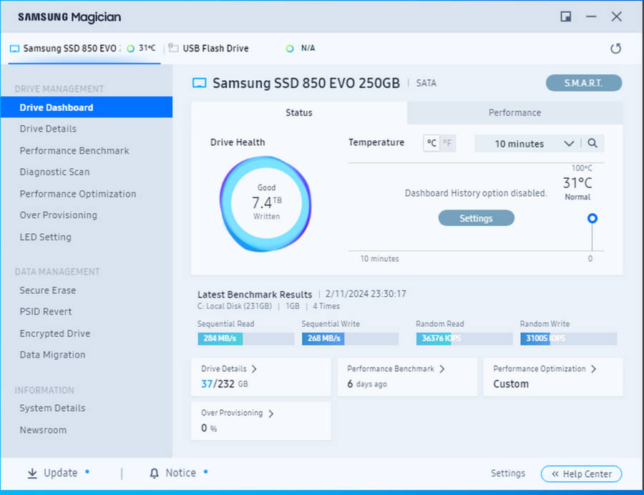Open Diagnostic Scan in the sidebar

54,172
